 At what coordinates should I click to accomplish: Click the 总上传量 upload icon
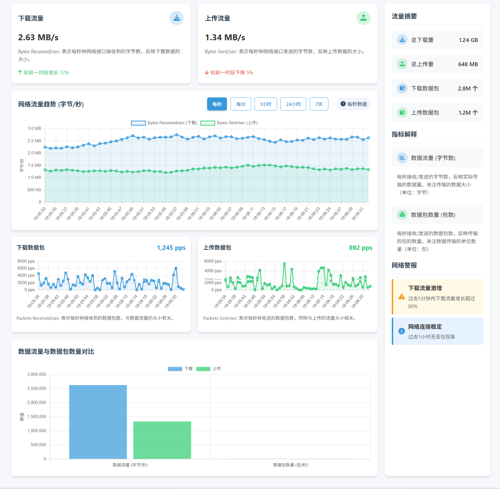[402, 64]
